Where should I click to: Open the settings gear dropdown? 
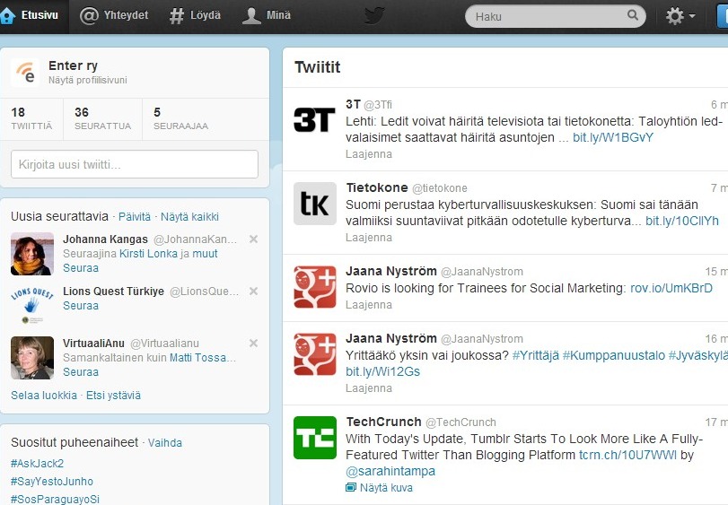coord(680,16)
